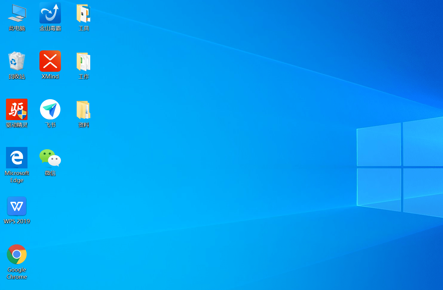Select the 金山毒霸 antivirus icon
443x290 pixels.
[50, 13]
